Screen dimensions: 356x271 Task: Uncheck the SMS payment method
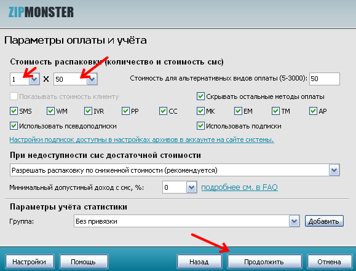tap(14, 111)
